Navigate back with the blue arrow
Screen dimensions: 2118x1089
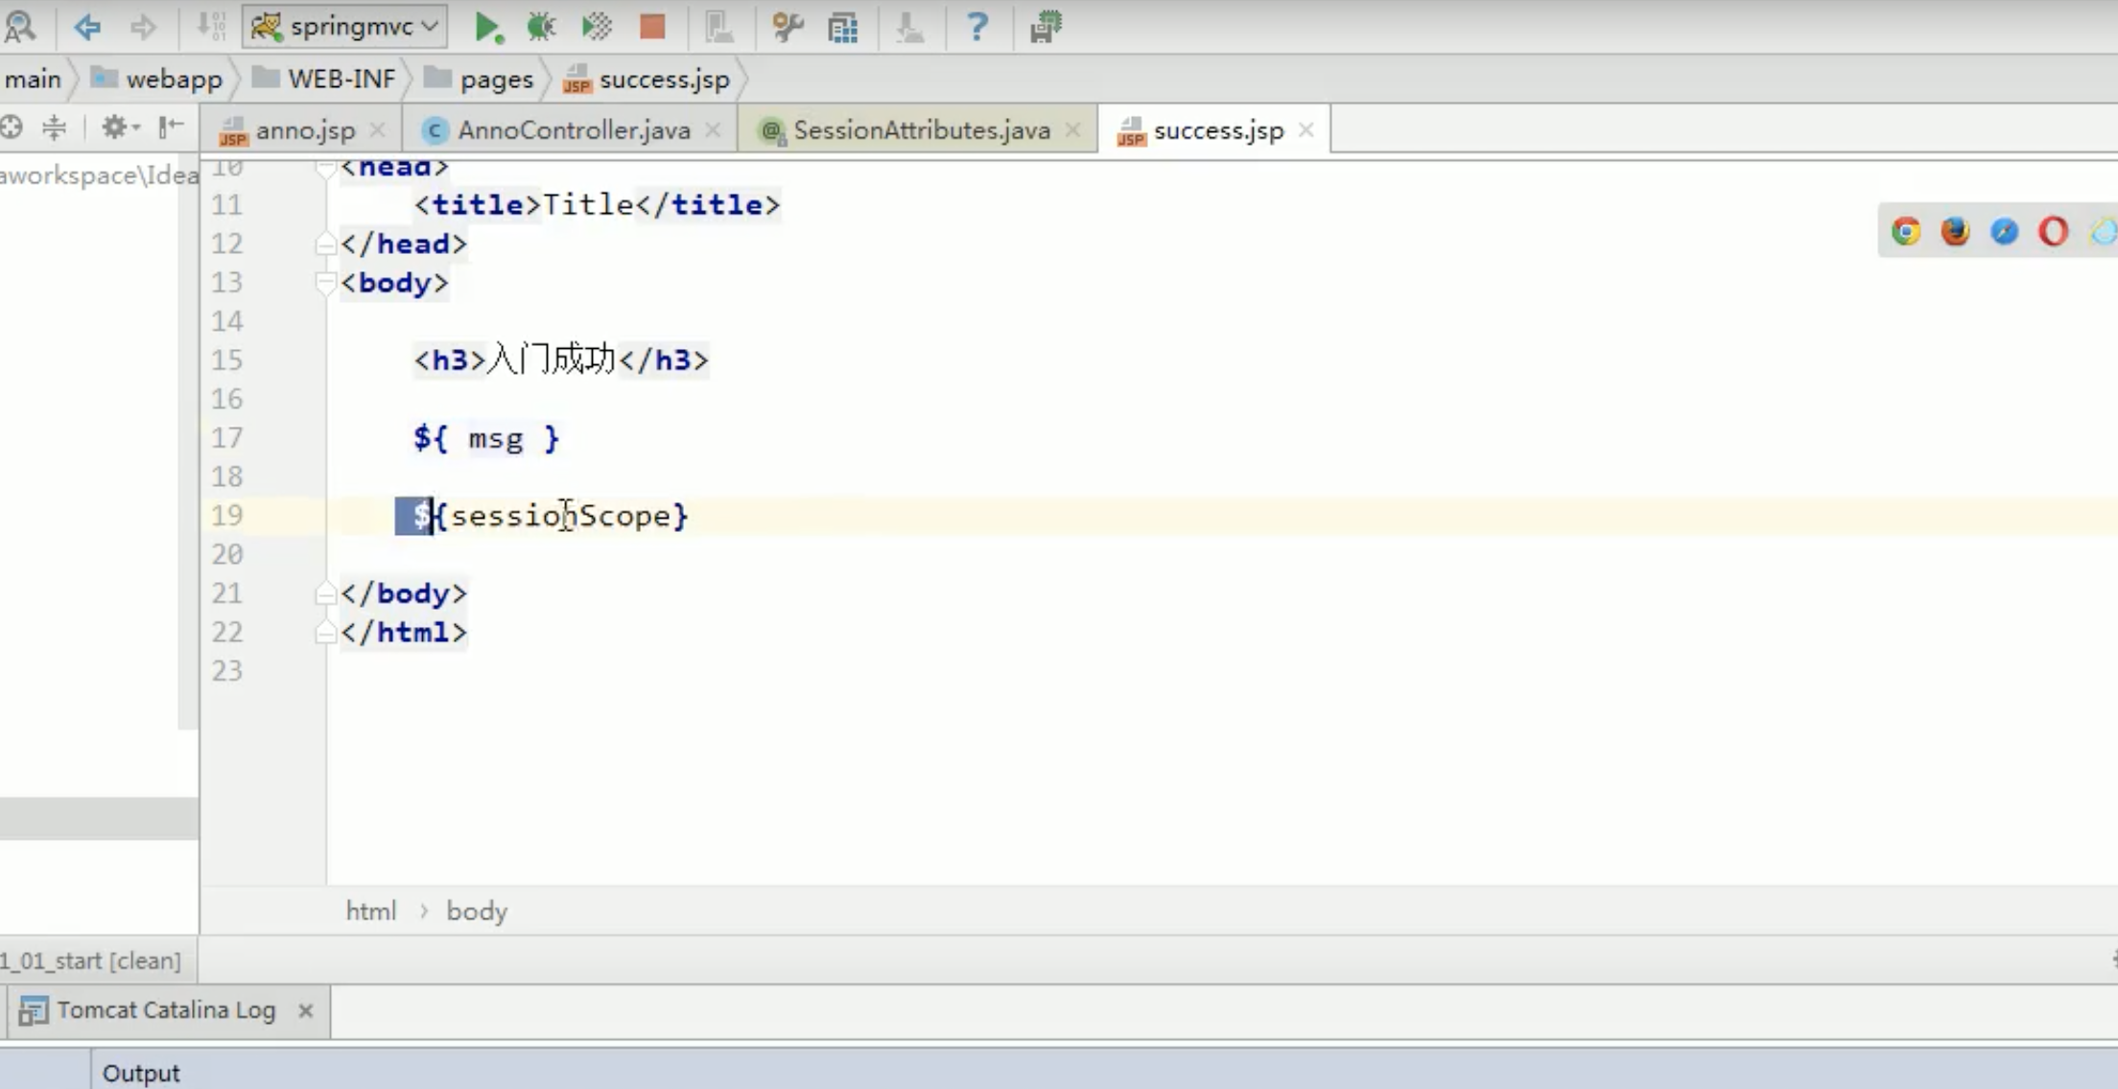(x=87, y=27)
